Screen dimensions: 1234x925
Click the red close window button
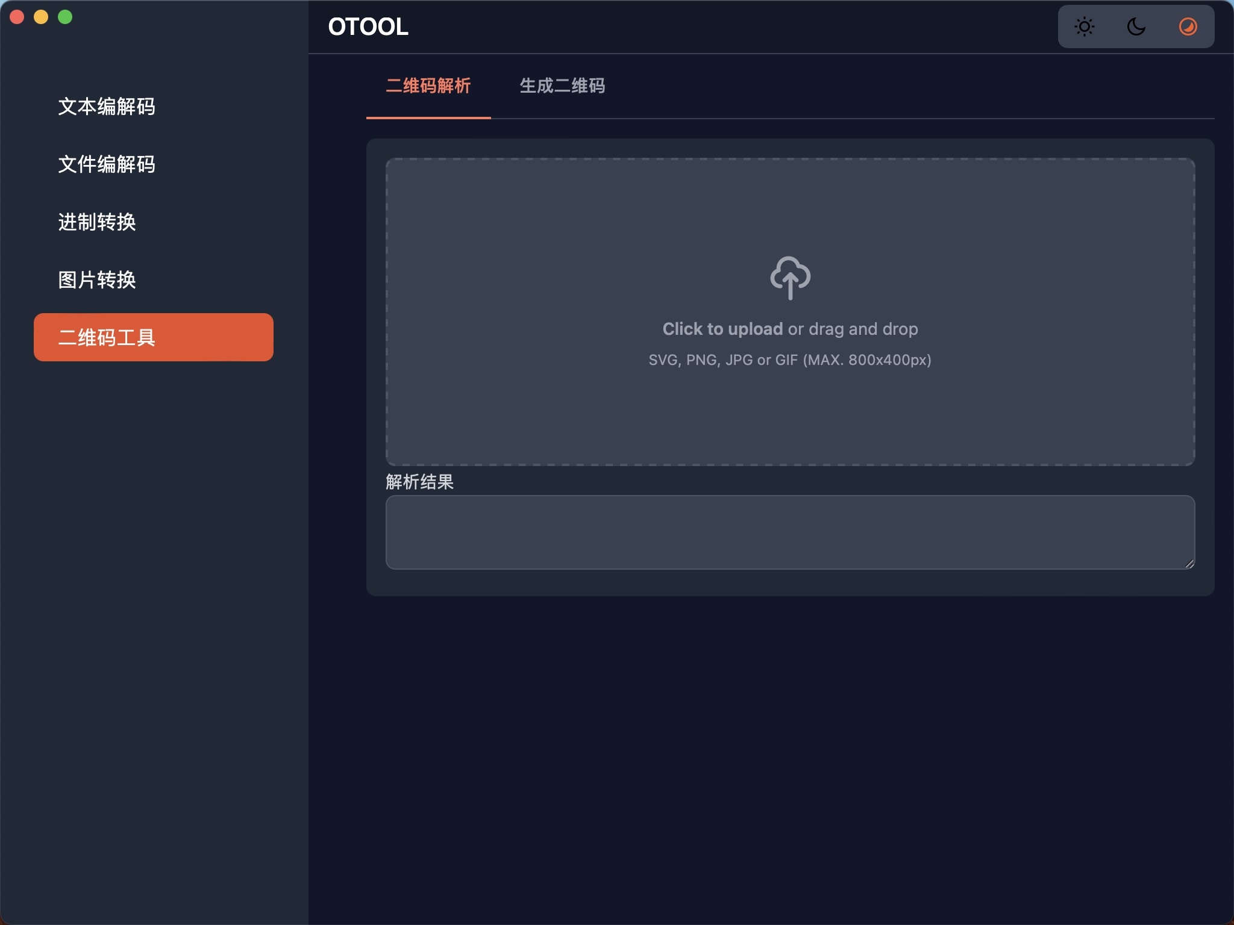click(x=17, y=17)
